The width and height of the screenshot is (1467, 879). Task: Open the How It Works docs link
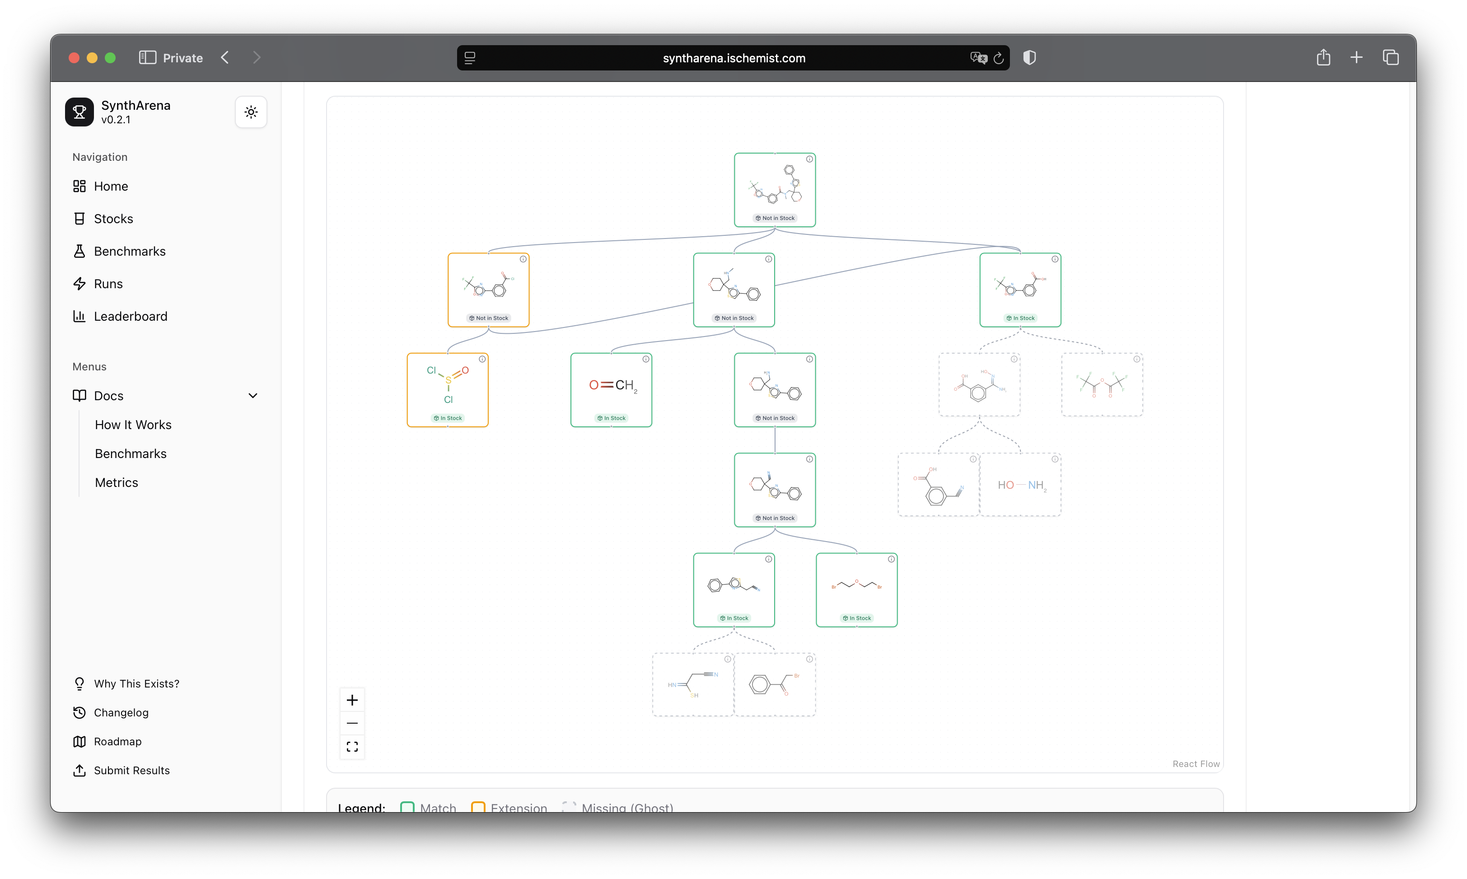133,425
